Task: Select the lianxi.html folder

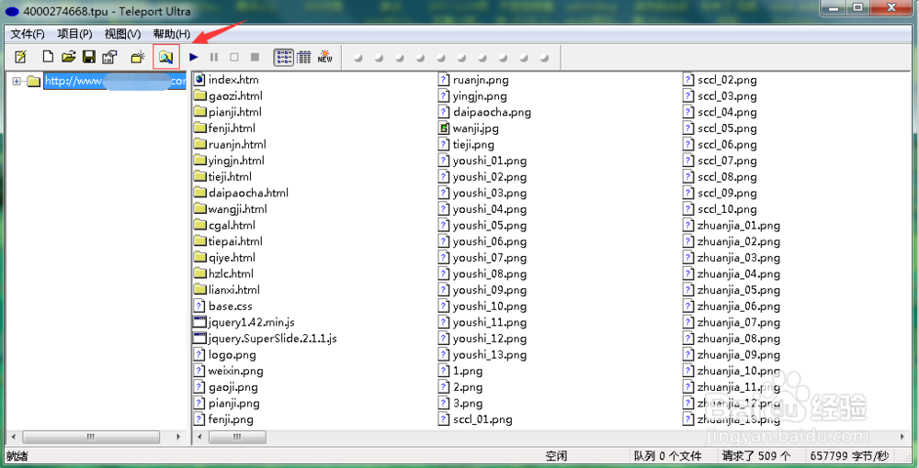Action: [227, 290]
